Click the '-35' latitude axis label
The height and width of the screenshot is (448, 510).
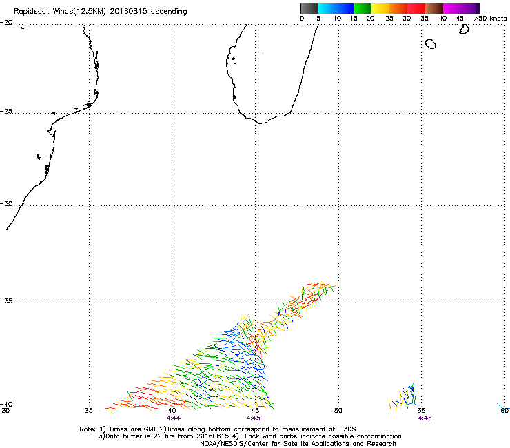coord(6,301)
